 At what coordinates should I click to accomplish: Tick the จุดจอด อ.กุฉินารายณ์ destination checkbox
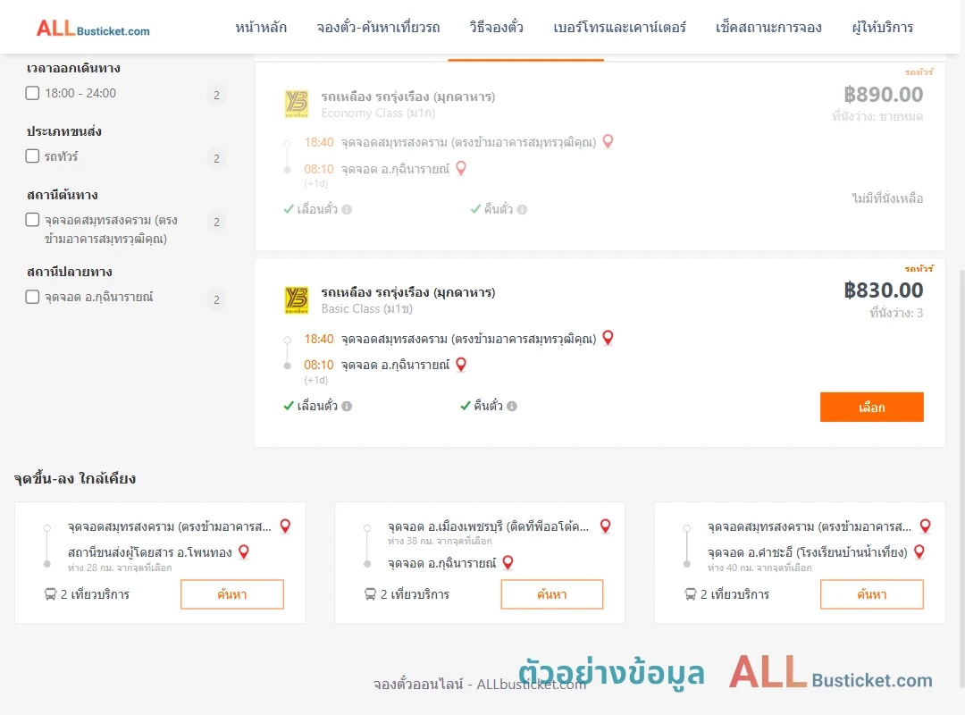pyautogui.click(x=33, y=297)
